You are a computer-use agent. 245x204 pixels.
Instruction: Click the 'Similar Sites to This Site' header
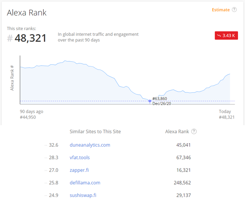pos(95,131)
